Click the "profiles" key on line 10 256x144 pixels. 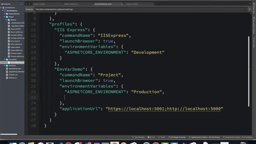click(62, 24)
